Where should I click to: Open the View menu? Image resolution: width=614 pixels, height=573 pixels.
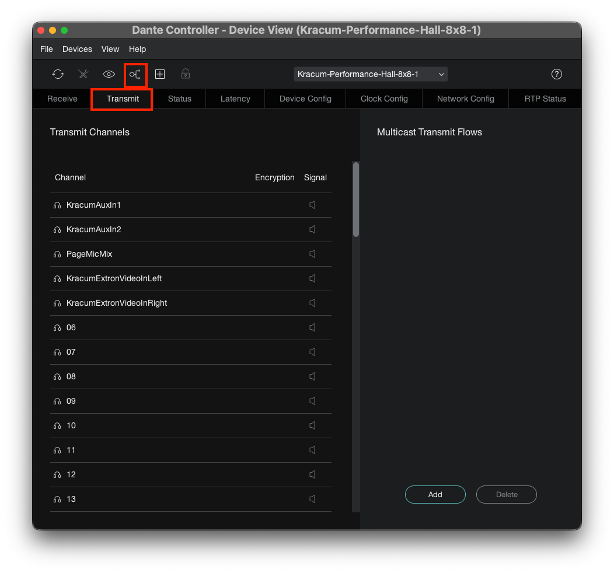110,50
